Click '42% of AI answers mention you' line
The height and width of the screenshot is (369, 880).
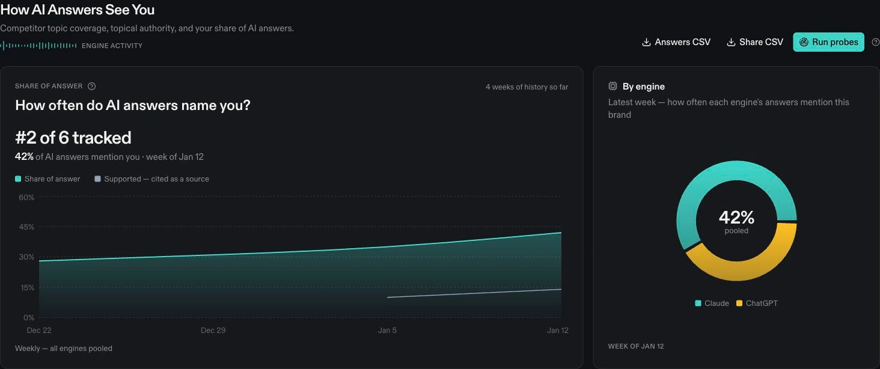pyautogui.click(x=109, y=157)
